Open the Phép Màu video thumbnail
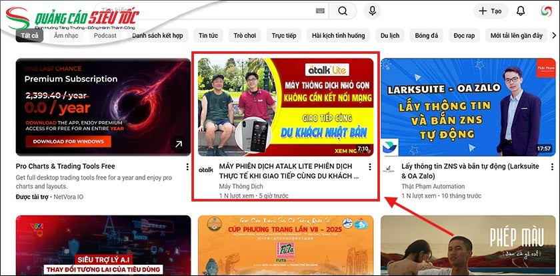 pyautogui.click(x=468, y=245)
